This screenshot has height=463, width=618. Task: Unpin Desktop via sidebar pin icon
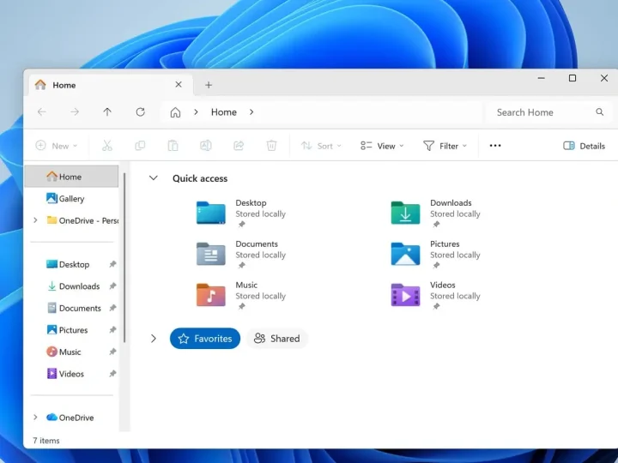click(112, 264)
